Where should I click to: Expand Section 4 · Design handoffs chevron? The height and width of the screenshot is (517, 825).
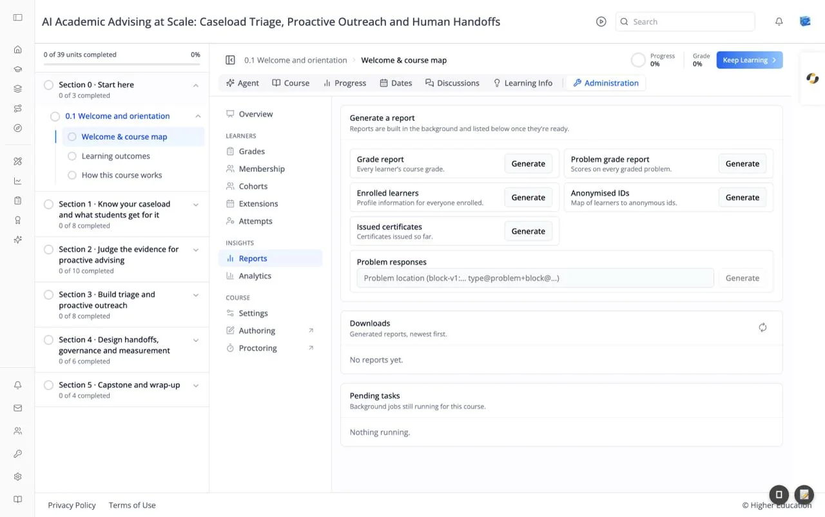pyautogui.click(x=196, y=340)
